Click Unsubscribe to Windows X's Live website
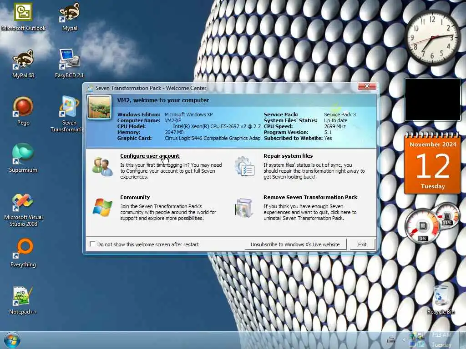The image size is (466, 349). [x=295, y=244]
